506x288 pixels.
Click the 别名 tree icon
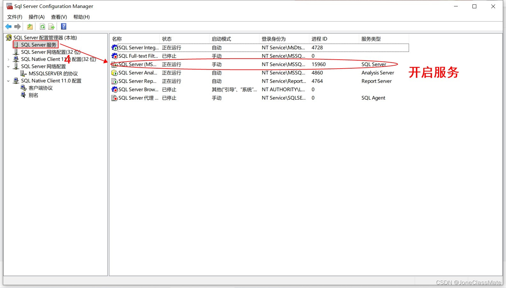pyautogui.click(x=24, y=95)
